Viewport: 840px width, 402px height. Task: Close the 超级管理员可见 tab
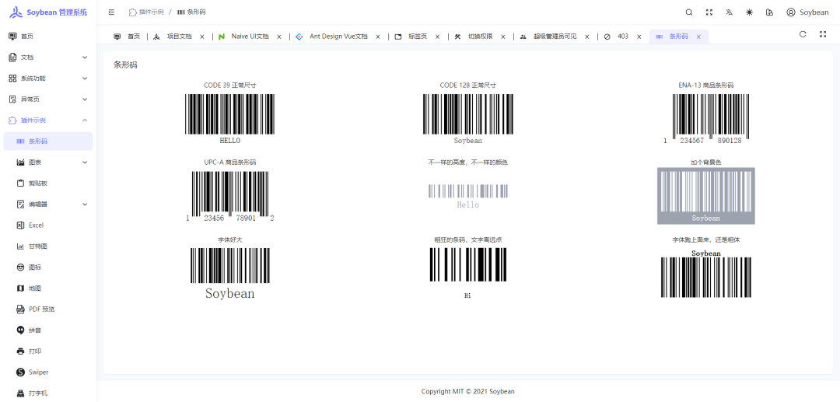pos(586,37)
